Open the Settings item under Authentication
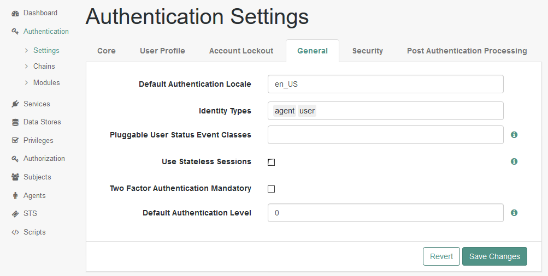This screenshot has height=276, width=548. (x=46, y=51)
